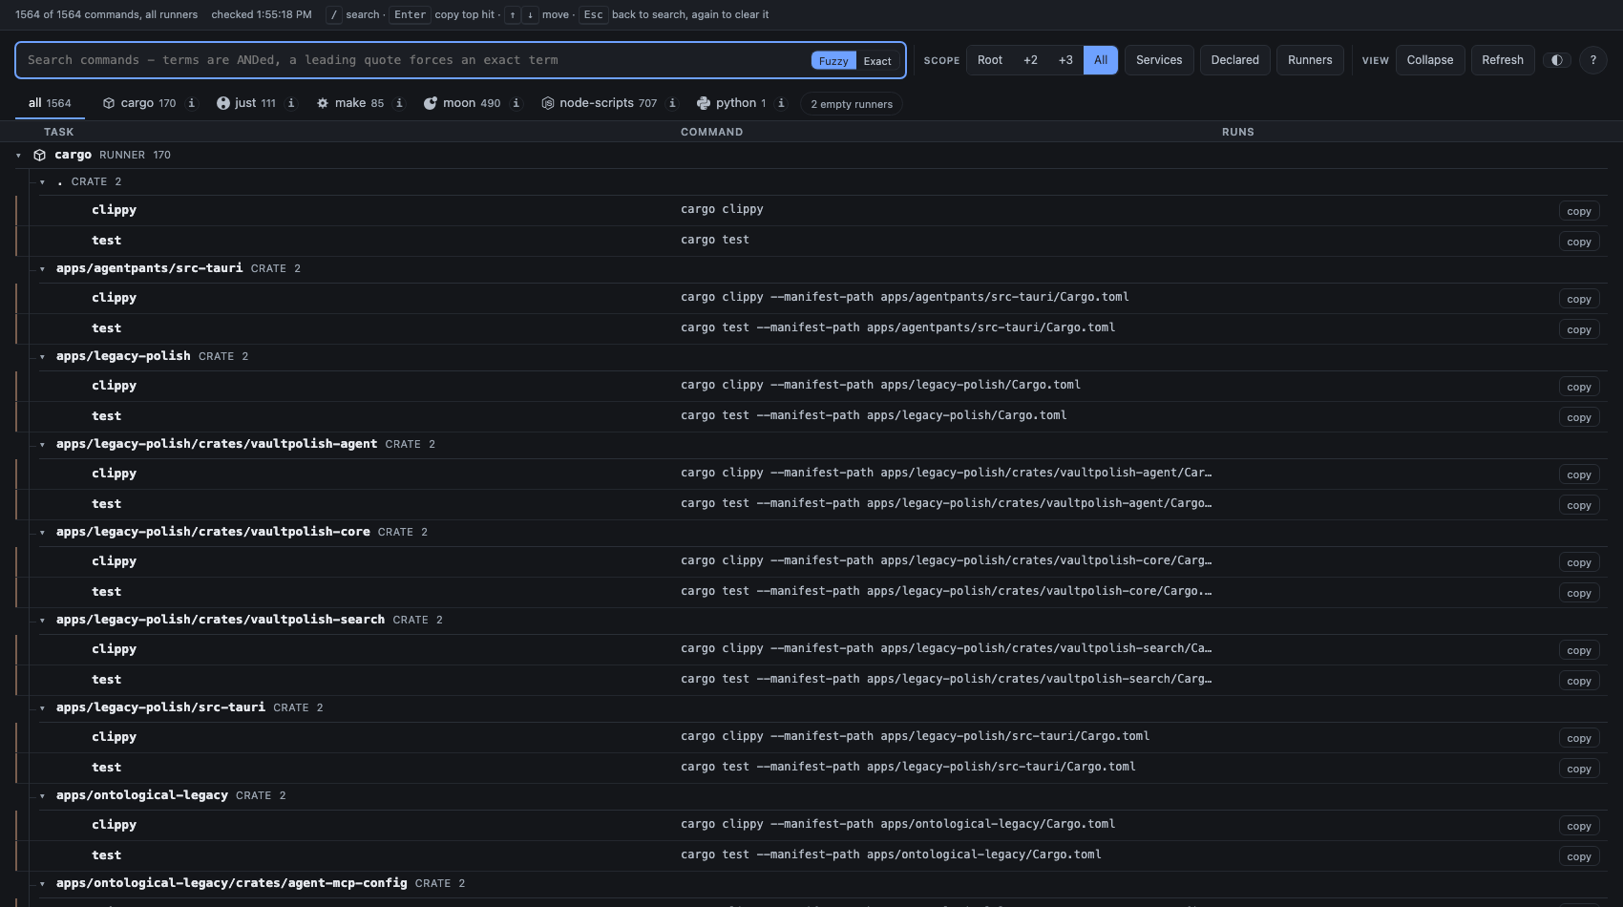This screenshot has height=907, width=1623.
Task: Copy the apps/ontological-legacy clippy command
Action: [x=1579, y=826]
